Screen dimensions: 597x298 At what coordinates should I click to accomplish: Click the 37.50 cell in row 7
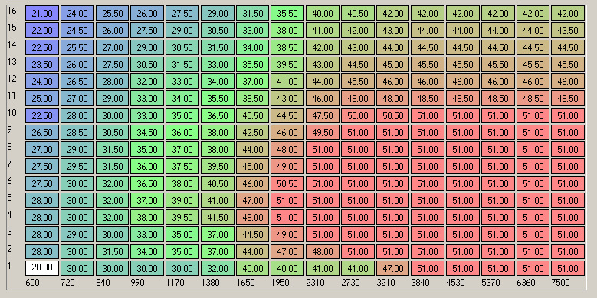click(182, 166)
